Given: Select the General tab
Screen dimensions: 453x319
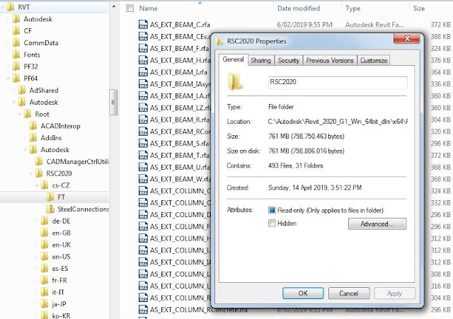Looking at the screenshot, I should pyautogui.click(x=233, y=59).
